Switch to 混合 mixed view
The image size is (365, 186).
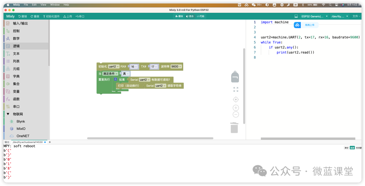tap(190, 16)
